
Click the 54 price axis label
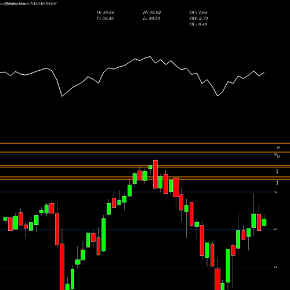(275, 192)
